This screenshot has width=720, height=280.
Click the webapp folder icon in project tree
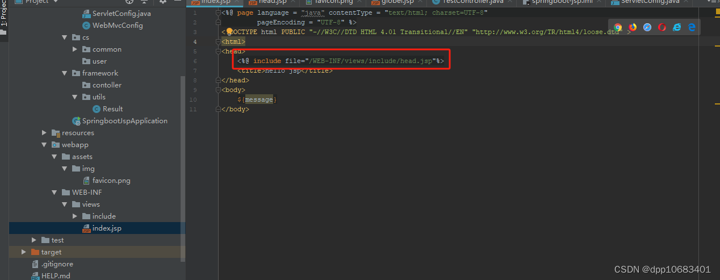click(56, 144)
